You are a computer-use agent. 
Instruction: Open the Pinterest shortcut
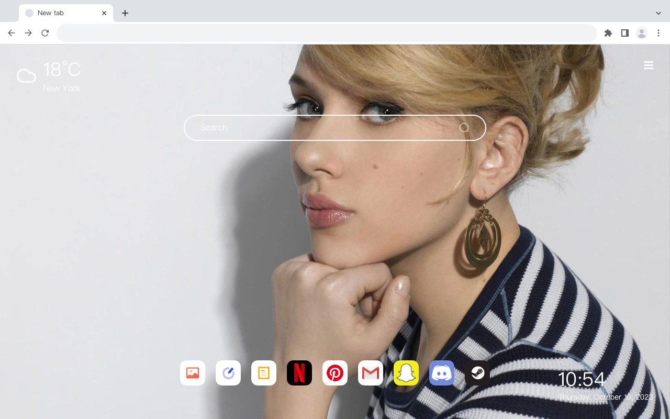point(335,373)
